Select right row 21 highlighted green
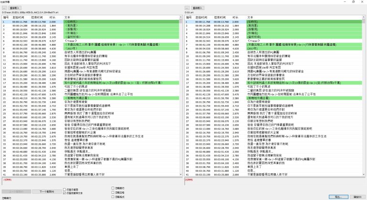367x200 pixels. (x=273, y=98)
